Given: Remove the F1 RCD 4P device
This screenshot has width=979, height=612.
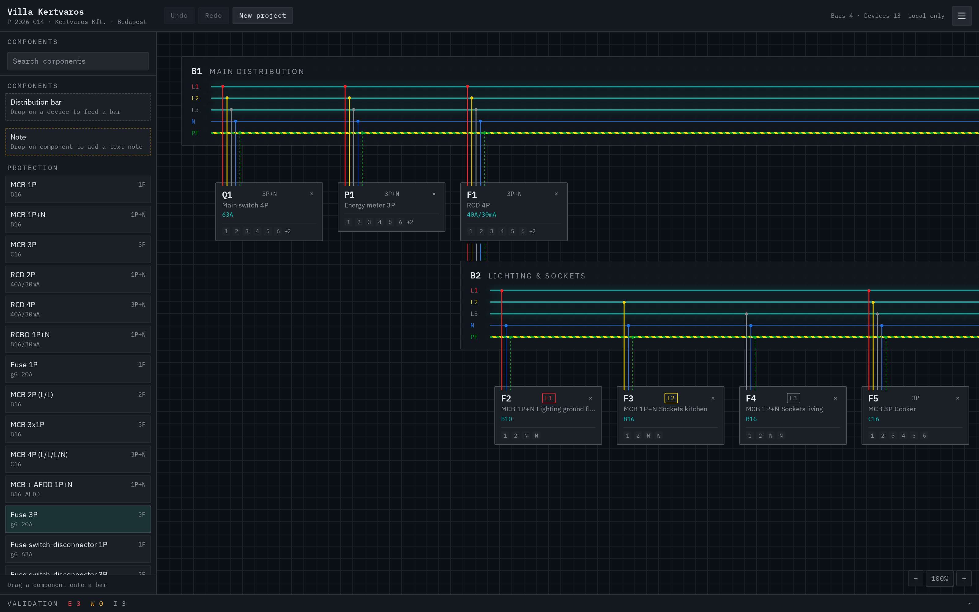Looking at the screenshot, I should [556, 194].
